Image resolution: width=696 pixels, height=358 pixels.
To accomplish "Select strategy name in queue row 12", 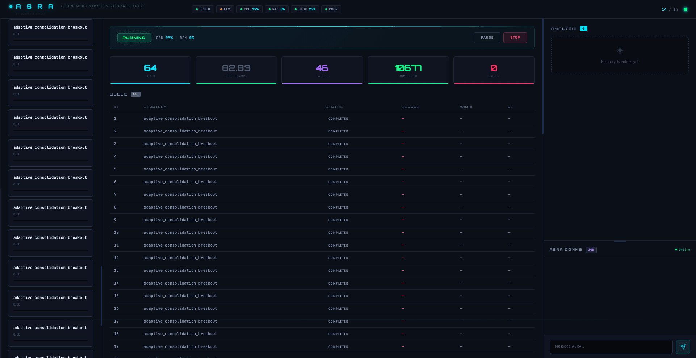I will (180, 258).
